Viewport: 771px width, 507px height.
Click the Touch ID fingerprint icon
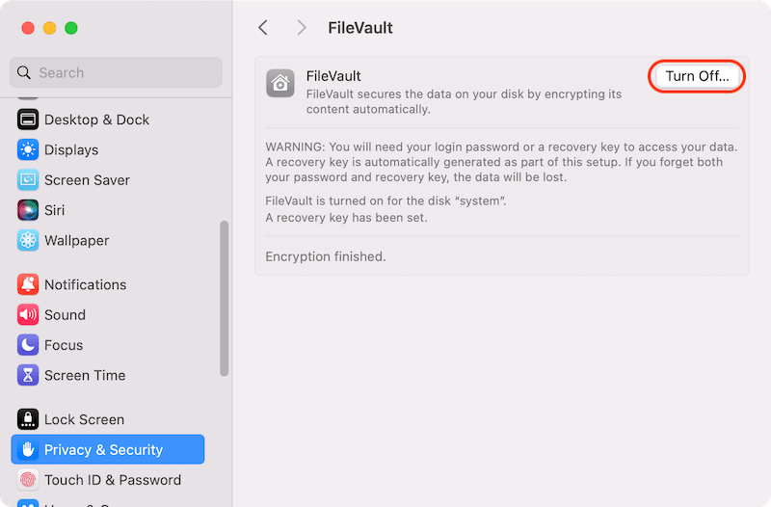tap(28, 479)
